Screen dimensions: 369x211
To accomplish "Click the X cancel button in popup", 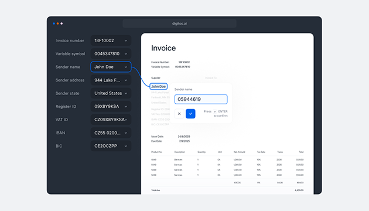I will pos(179,114).
